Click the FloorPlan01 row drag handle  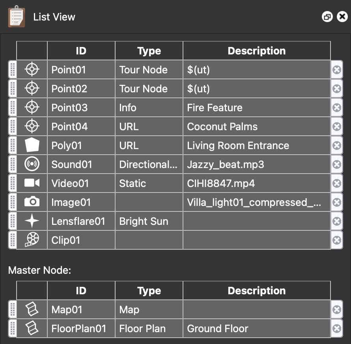coord(13,328)
